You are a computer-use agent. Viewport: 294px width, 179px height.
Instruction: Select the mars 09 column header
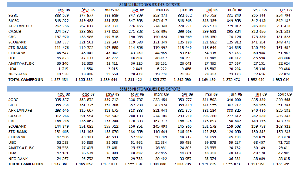(161, 95)
